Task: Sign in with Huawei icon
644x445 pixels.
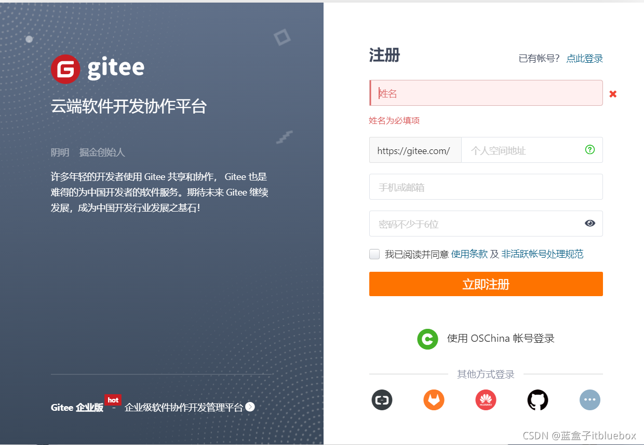Action: click(486, 400)
